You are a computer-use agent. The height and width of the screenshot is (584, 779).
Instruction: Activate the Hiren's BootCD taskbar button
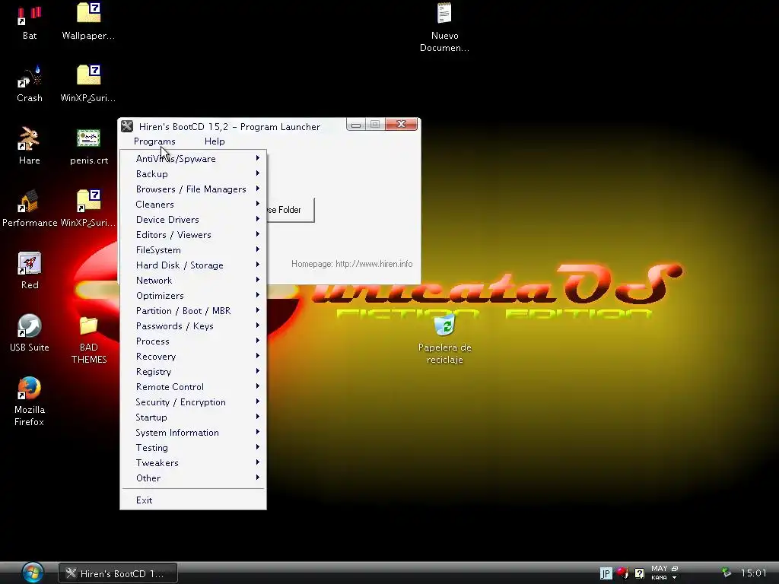118,573
